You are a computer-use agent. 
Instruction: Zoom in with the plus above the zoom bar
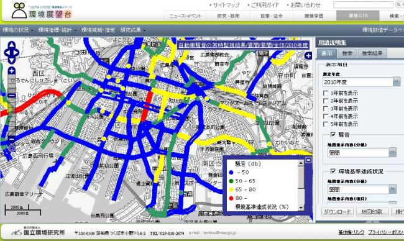coord(12,71)
